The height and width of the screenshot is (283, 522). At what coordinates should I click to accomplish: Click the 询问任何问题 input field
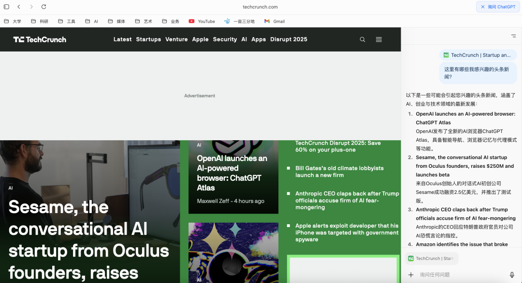point(462,275)
